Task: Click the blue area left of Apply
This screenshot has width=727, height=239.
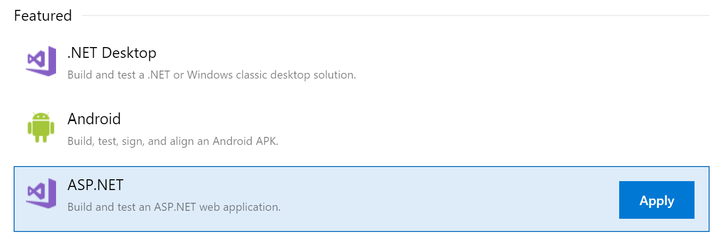Action: 447,200
